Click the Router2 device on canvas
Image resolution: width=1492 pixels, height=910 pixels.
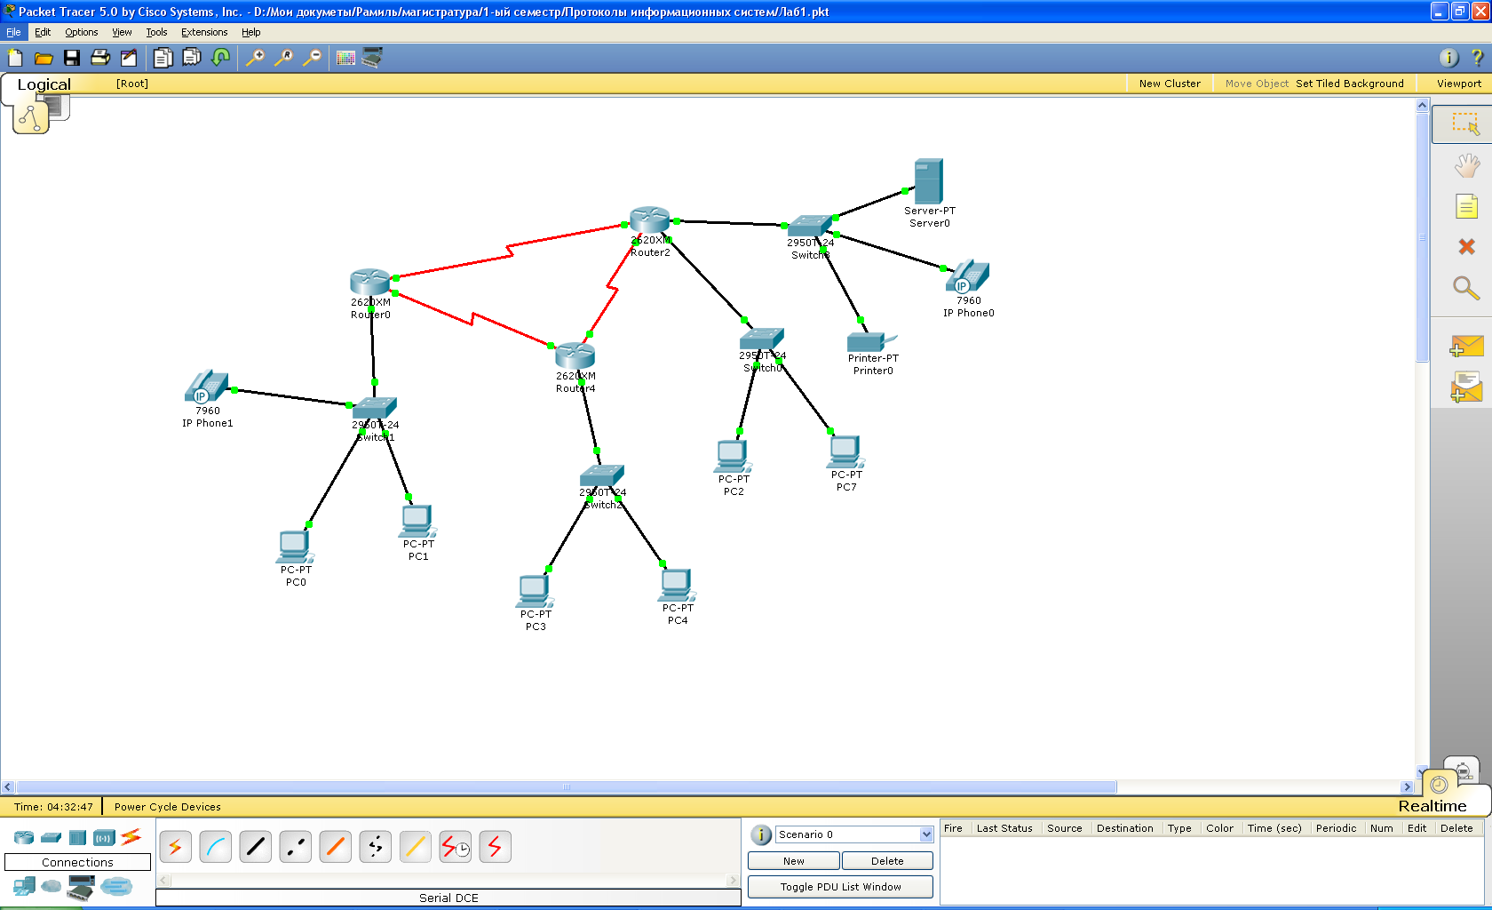(x=649, y=220)
